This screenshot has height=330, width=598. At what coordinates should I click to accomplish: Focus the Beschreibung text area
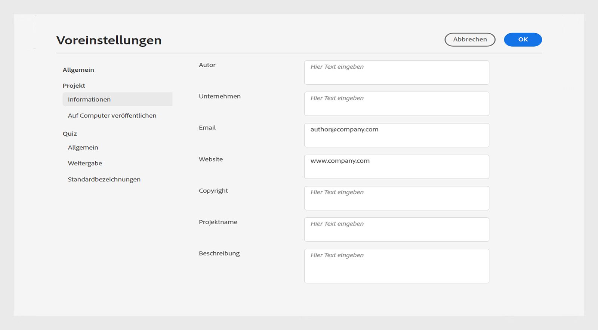397,266
